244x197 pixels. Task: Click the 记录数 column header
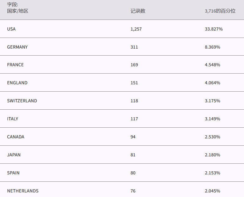pyautogui.click(x=138, y=11)
